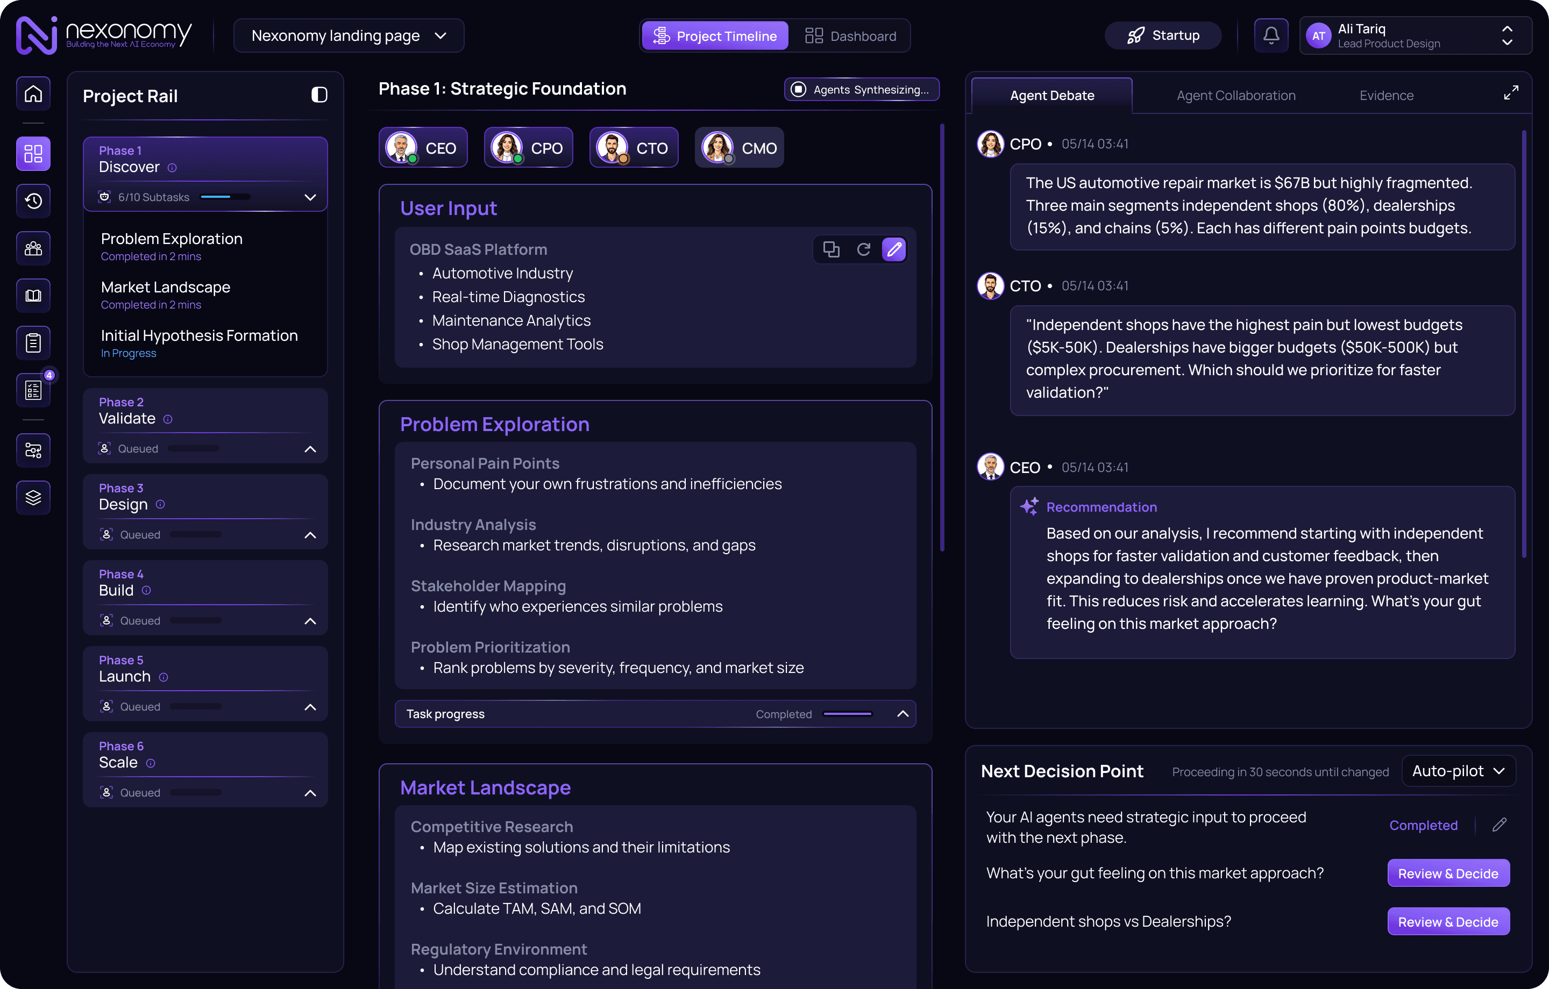Image resolution: width=1549 pixels, height=989 pixels.
Task: Stop the Agents Synthesizing indicator
Action: pyautogui.click(x=798, y=89)
